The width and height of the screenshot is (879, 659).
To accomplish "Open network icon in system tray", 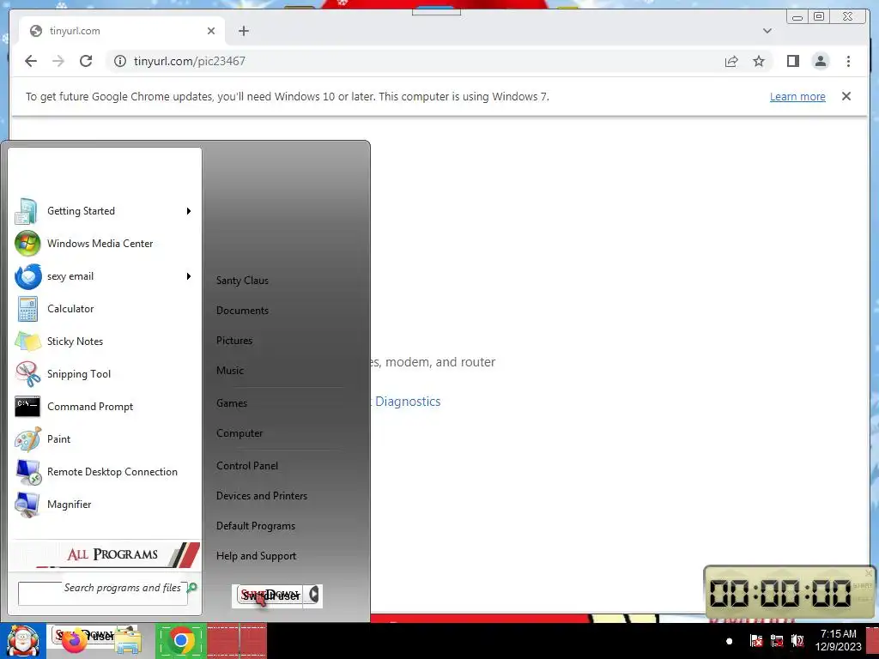I will click(777, 640).
